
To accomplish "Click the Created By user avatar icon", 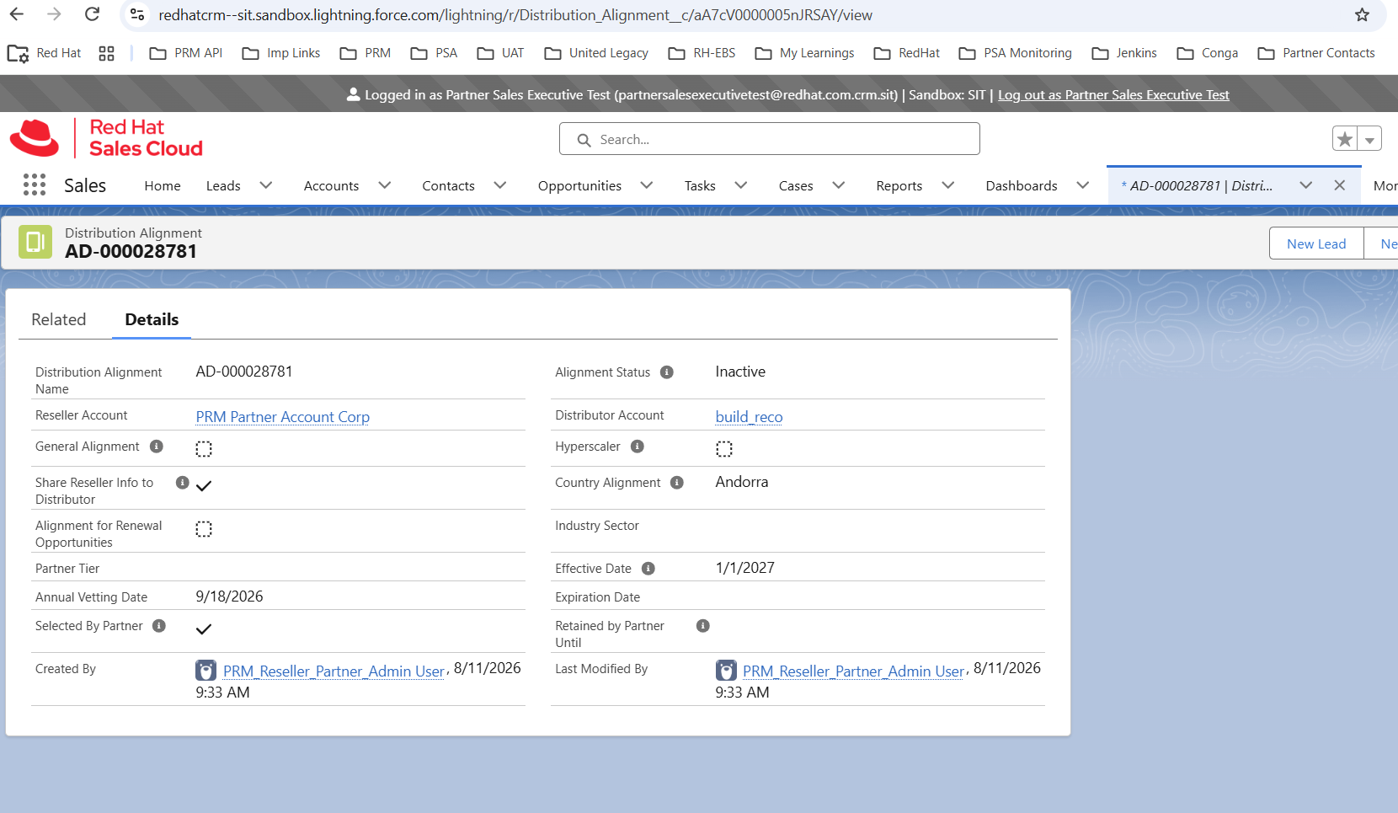I will click(206, 671).
